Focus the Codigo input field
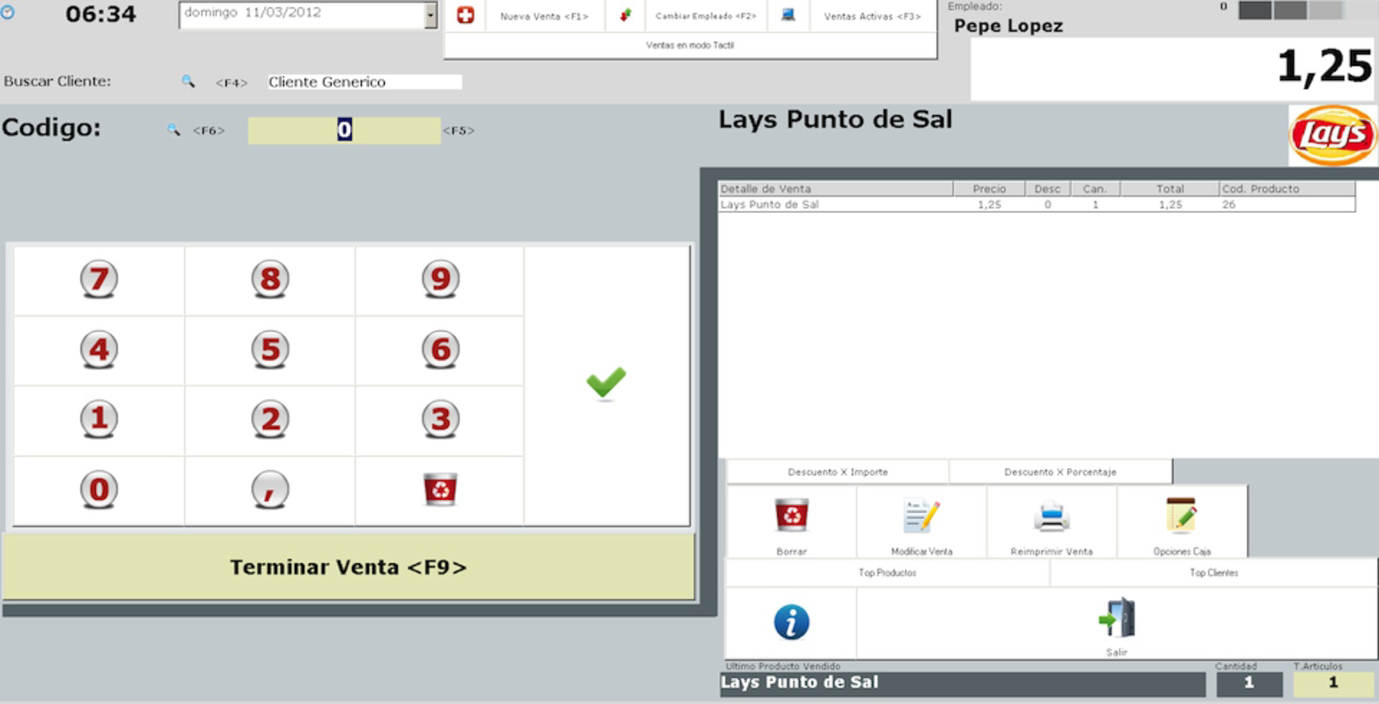1379x704 pixels. (x=344, y=130)
